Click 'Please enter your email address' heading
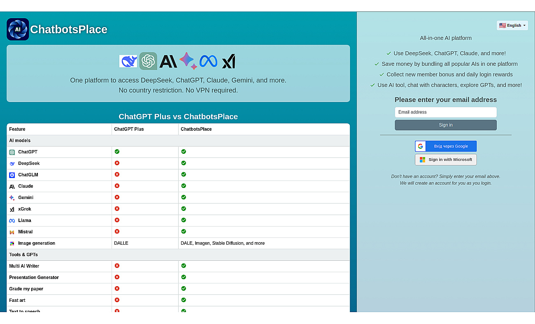 coord(446,100)
